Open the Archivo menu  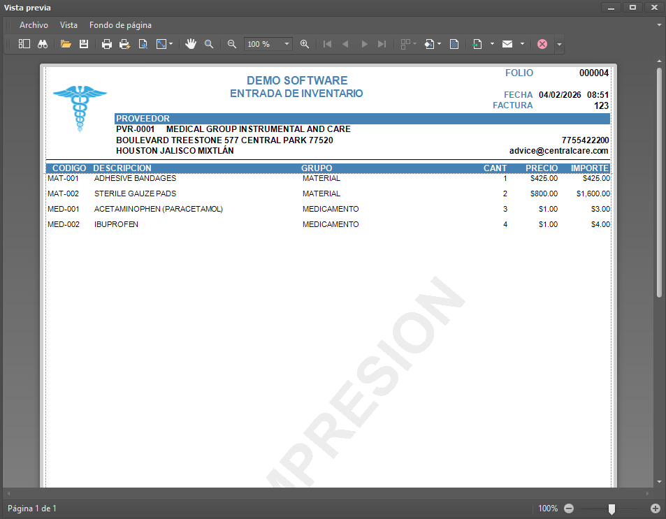click(34, 25)
